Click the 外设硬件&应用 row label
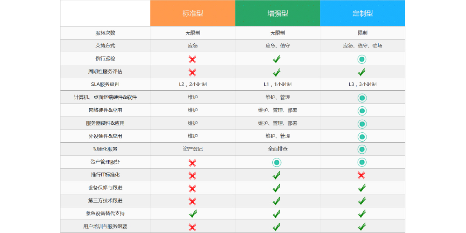The image size is (466, 233). (x=105, y=136)
